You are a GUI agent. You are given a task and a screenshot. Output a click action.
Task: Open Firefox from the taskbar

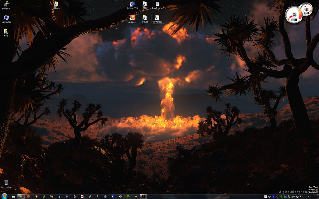[x=29, y=197]
